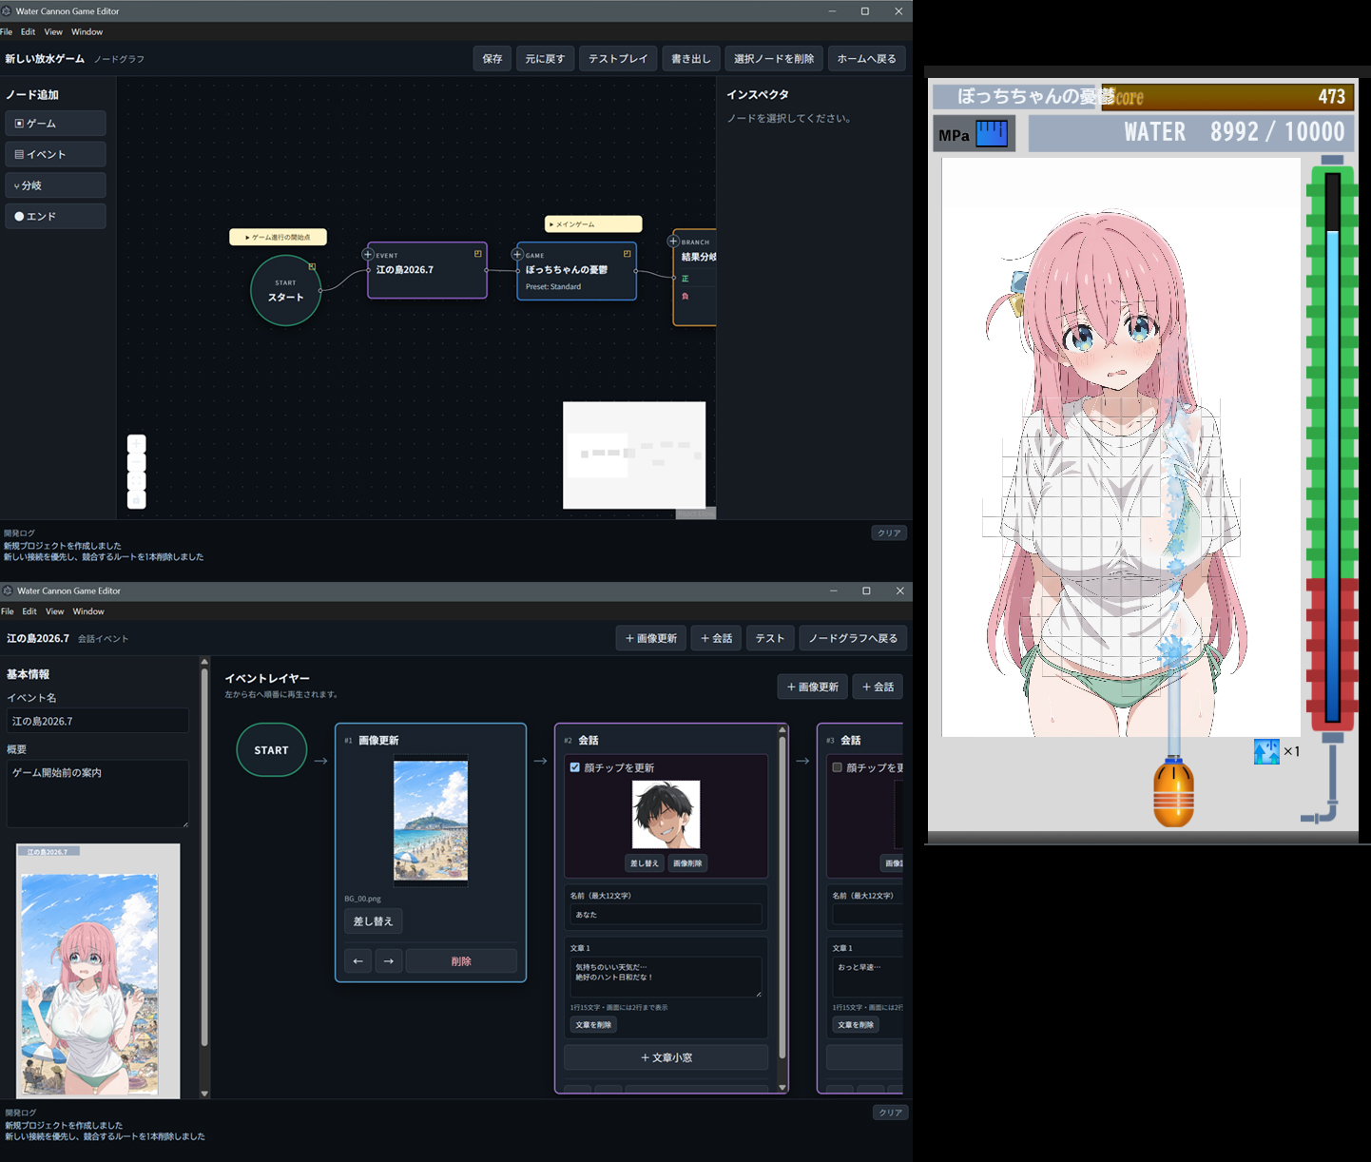
Task: Click the app icon in the event editor title bar
Action: coord(8,591)
